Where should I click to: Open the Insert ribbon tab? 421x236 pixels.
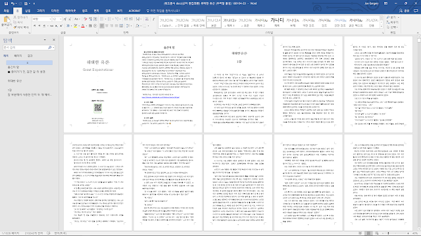click(28, 10)
